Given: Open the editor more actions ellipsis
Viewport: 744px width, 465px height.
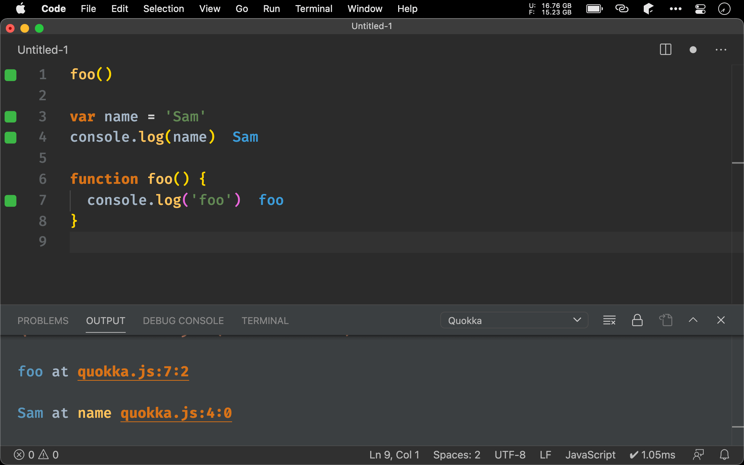Looking at the screenshot, I should pos(721,50).
